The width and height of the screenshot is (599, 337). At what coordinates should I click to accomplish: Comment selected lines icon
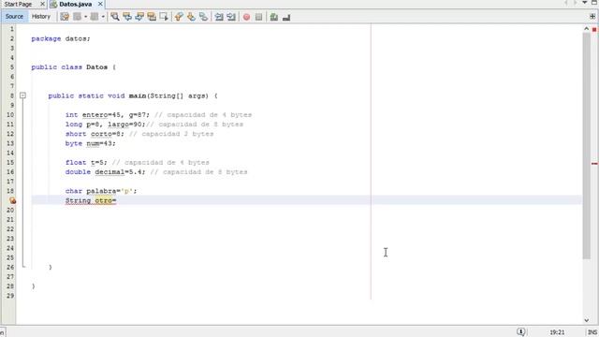click(274, 17)
